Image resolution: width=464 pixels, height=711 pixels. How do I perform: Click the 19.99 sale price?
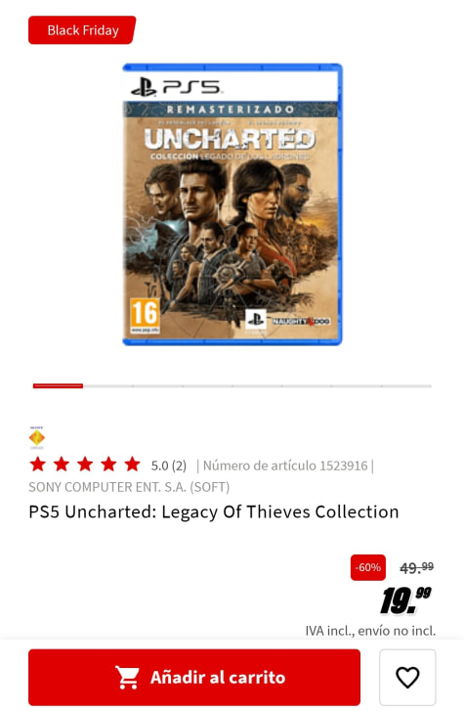pos(406,600)
